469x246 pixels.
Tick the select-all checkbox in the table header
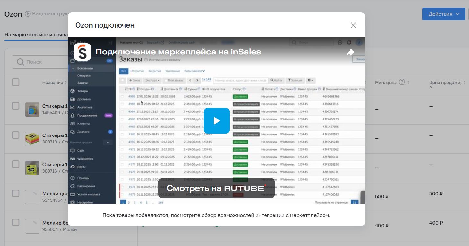15,82
